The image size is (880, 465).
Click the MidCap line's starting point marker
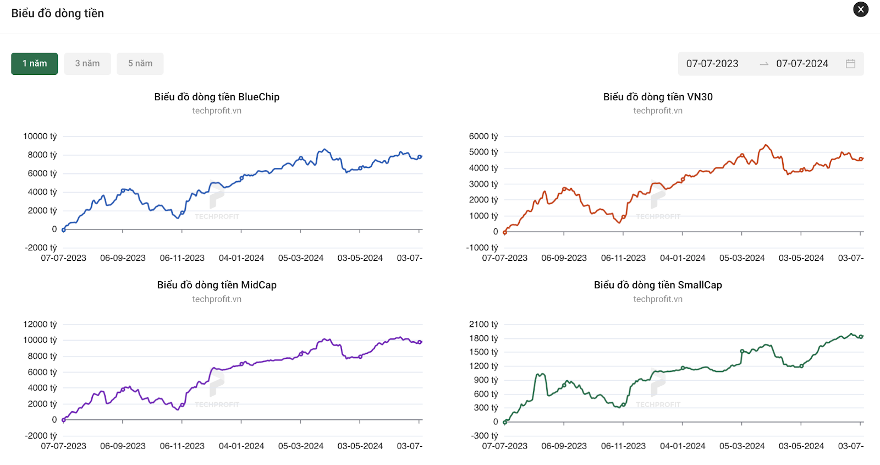(64, 420)
